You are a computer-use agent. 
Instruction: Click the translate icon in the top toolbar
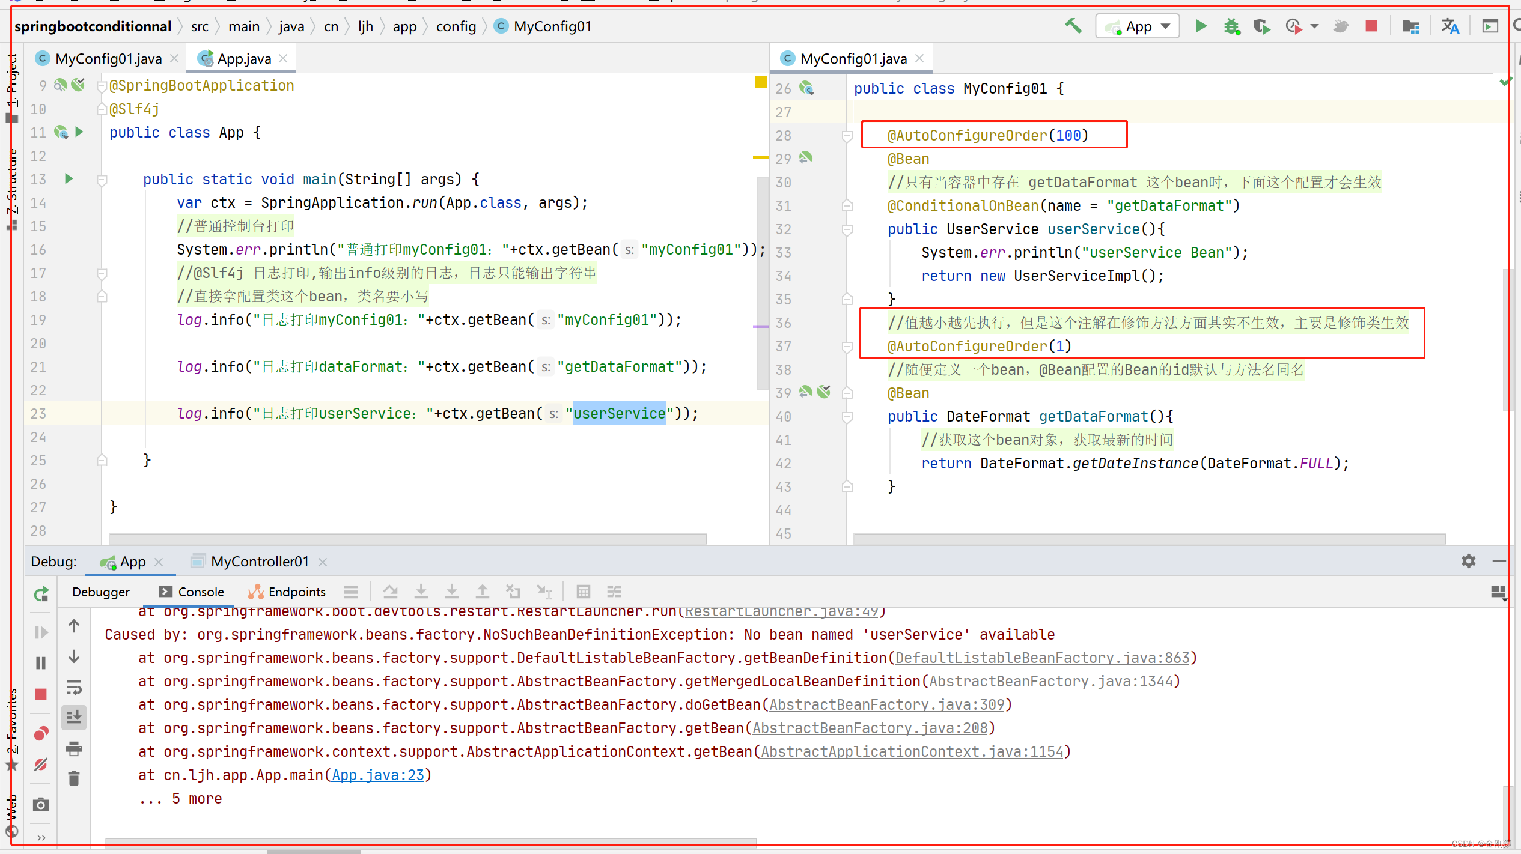pyautogui.click(x=1449, y=26)
